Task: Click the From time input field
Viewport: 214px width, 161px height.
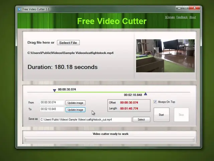Action: 52,102
